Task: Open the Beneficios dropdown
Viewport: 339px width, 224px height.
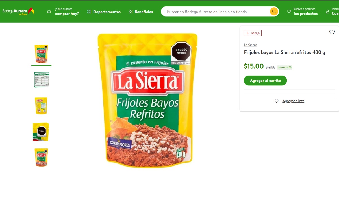Action: (x=144, y=12)
